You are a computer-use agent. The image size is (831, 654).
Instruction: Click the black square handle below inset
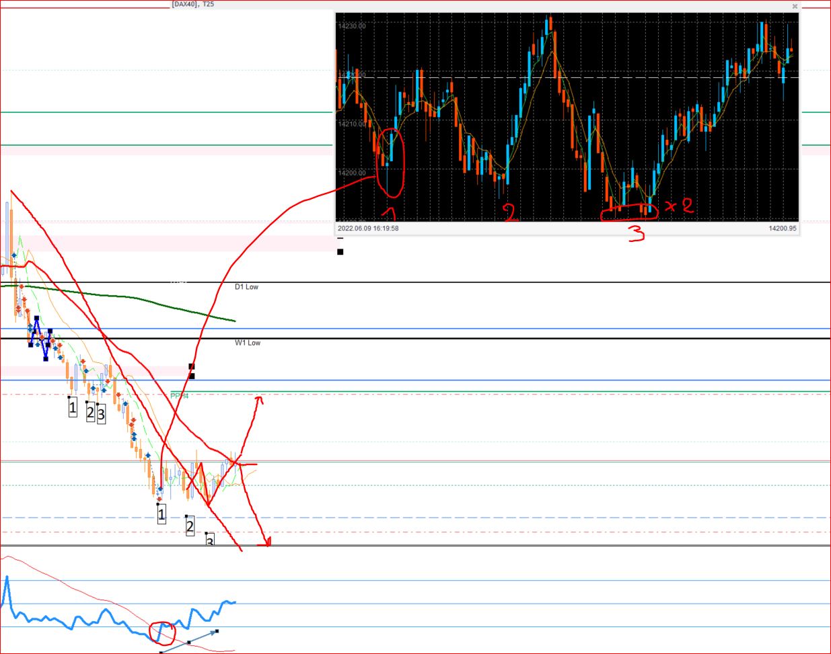point(340,252)
